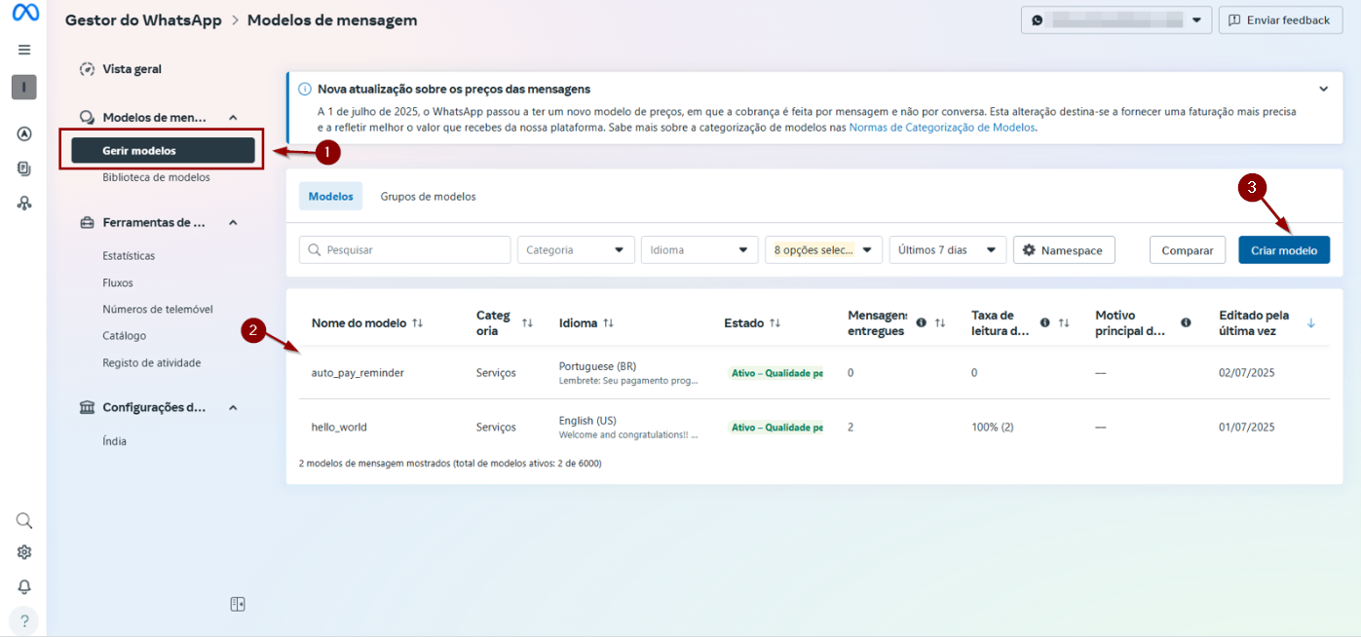Viewport: 1361px width, 637px height.
Task: Click the help question mark icon
Action: coord(24,620)
